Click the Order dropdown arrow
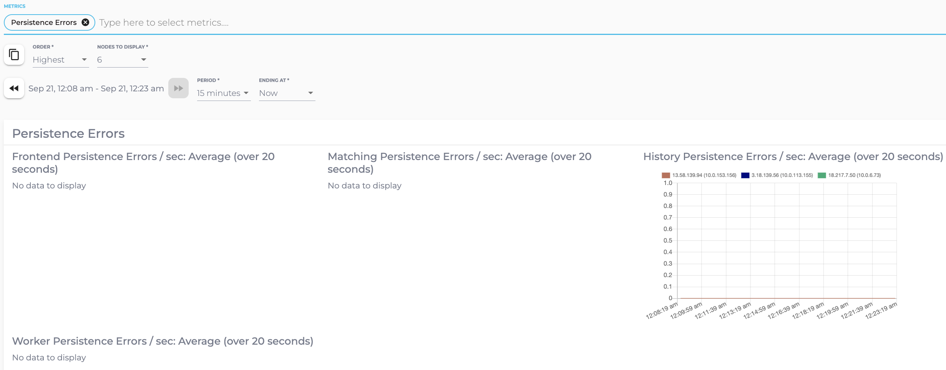 point(84,60)
